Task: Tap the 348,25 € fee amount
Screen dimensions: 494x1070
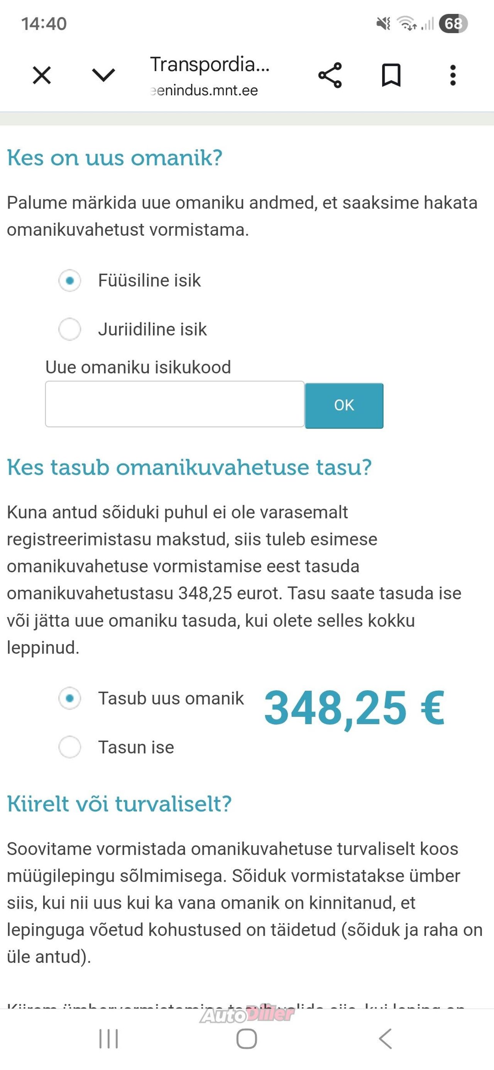Action: [x=354, y=708]
